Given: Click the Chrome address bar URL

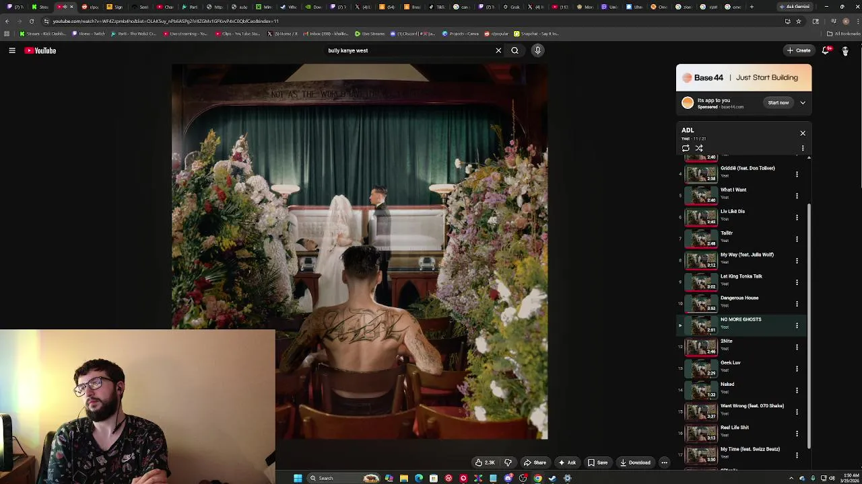Looking at the screenshot, I should click(x=166, y=21).
